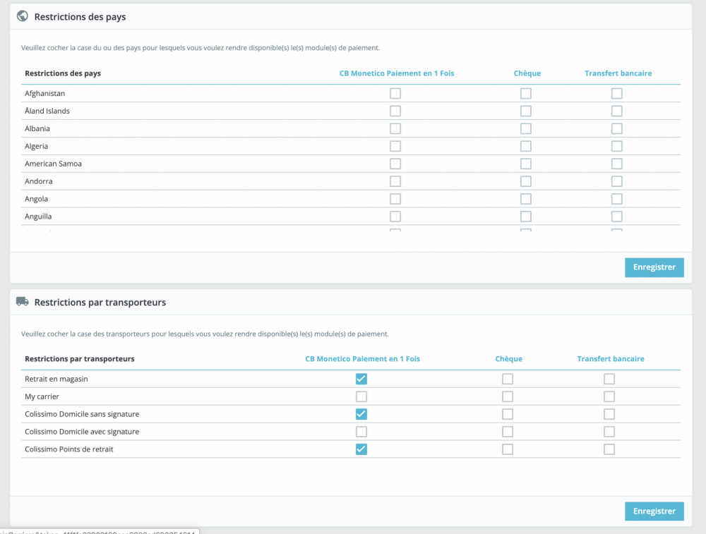Save country restrictions with upper Enregistrer button
Screen dimensions: 706x534
tap(654, 267)
